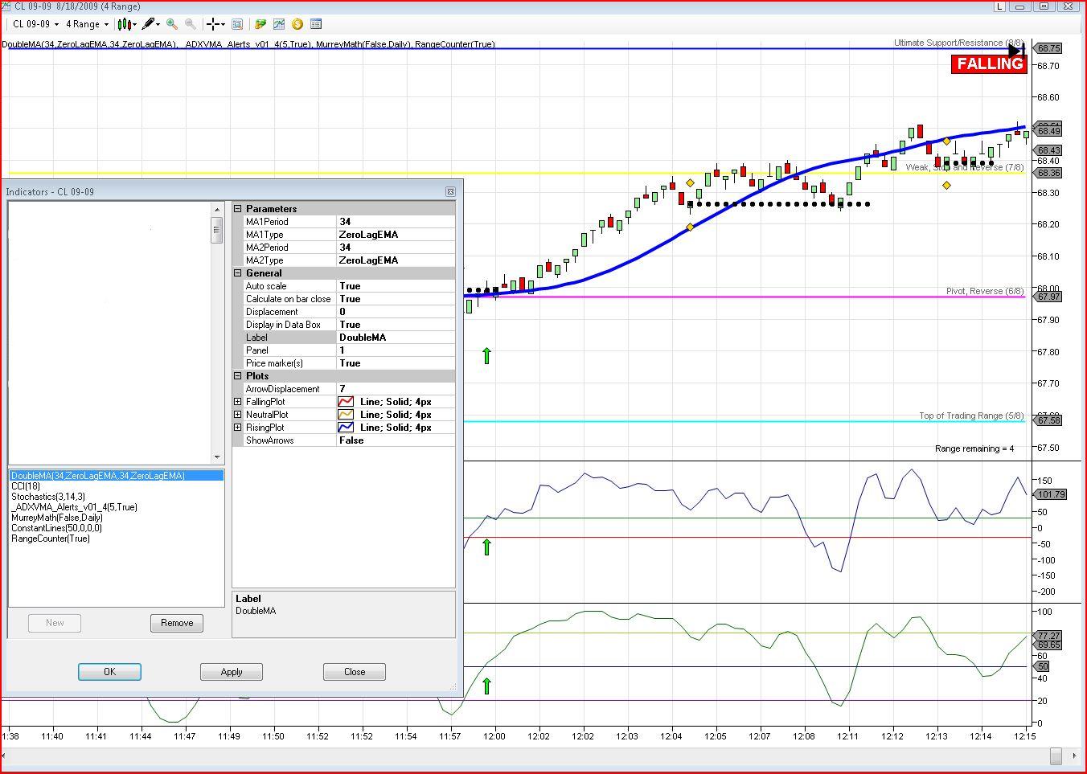This screenshot has width=1087, height=774.
Task: Expand the FallingPlot settings row
Action: click(x=238, y=402)
